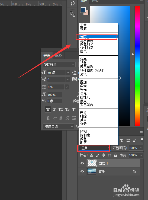Select the 图层 1 layer thumbnail
Image resolution: width=148 pixels, height=200 pixels.
click(x=91, y=163)
